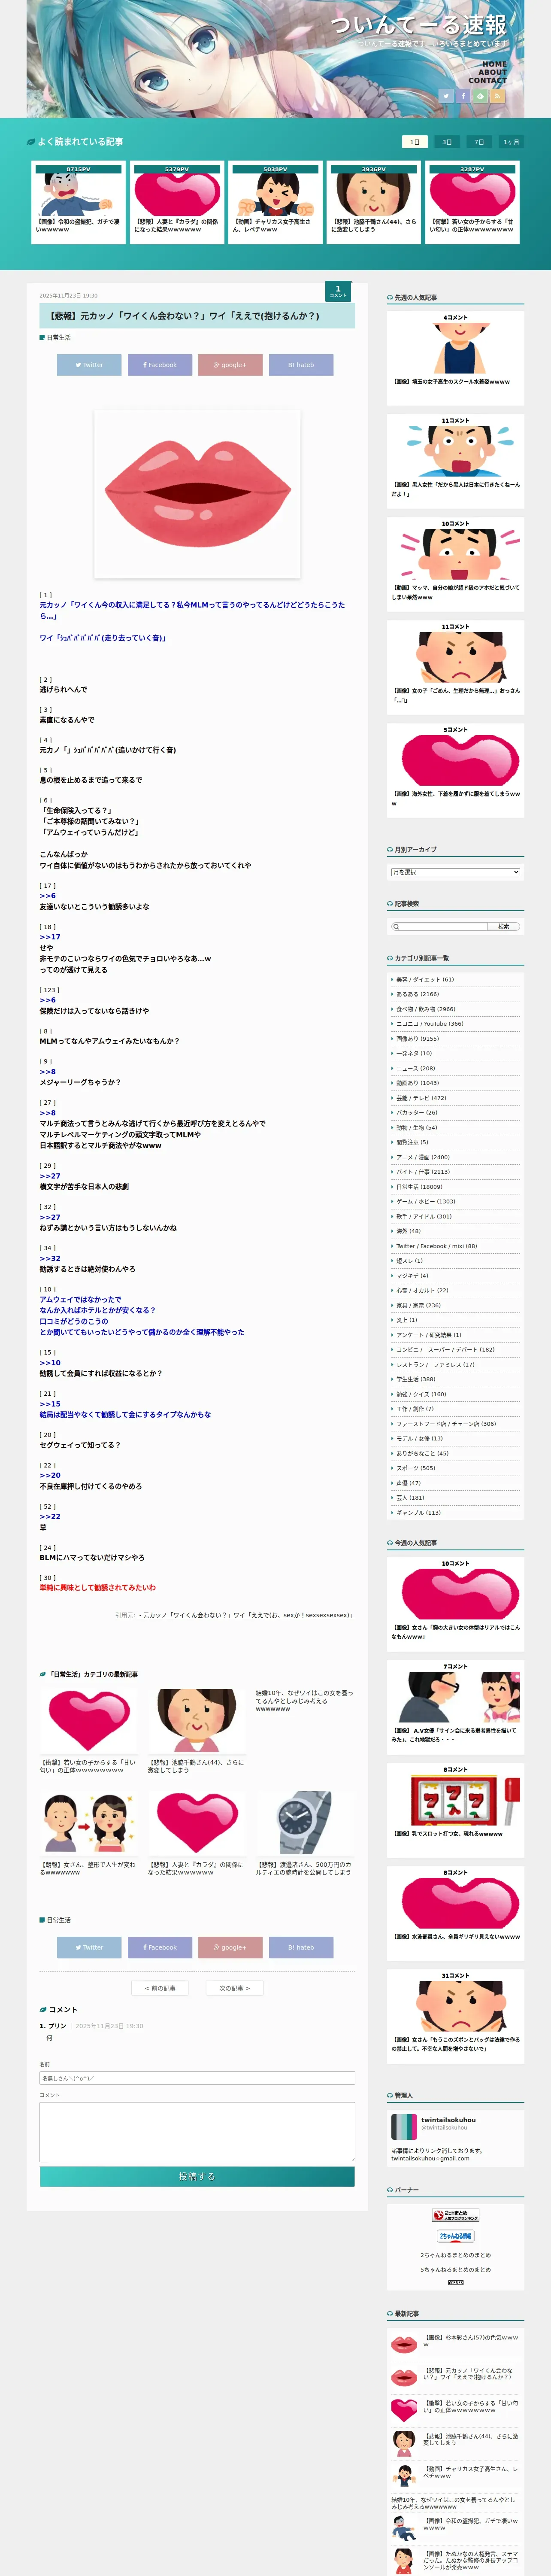Click the comment count badge on the article
This screenshot has height=2576, width=551.
tap(338, 291)
